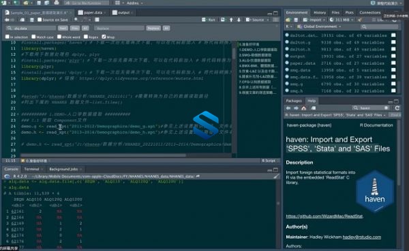This screenshot has width=409, height=251.
Task: Open the Import Dataset dropdown
Action: 314,20
